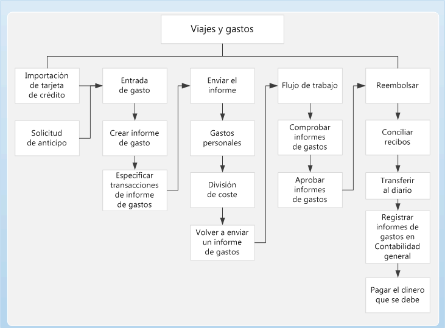Select the Reembolsar node

398,85
